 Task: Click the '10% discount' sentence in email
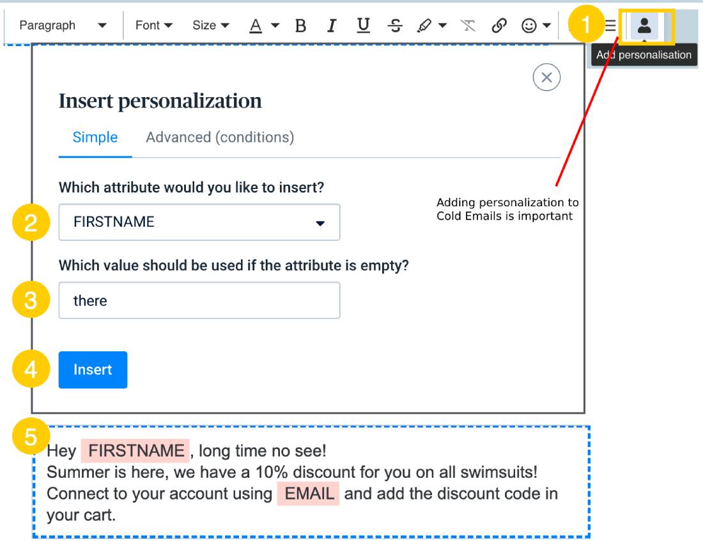point(292,472)
